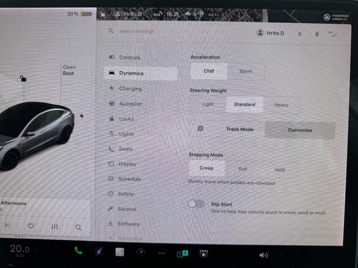Choose Hold stopping mode

[x=279, y=170]
